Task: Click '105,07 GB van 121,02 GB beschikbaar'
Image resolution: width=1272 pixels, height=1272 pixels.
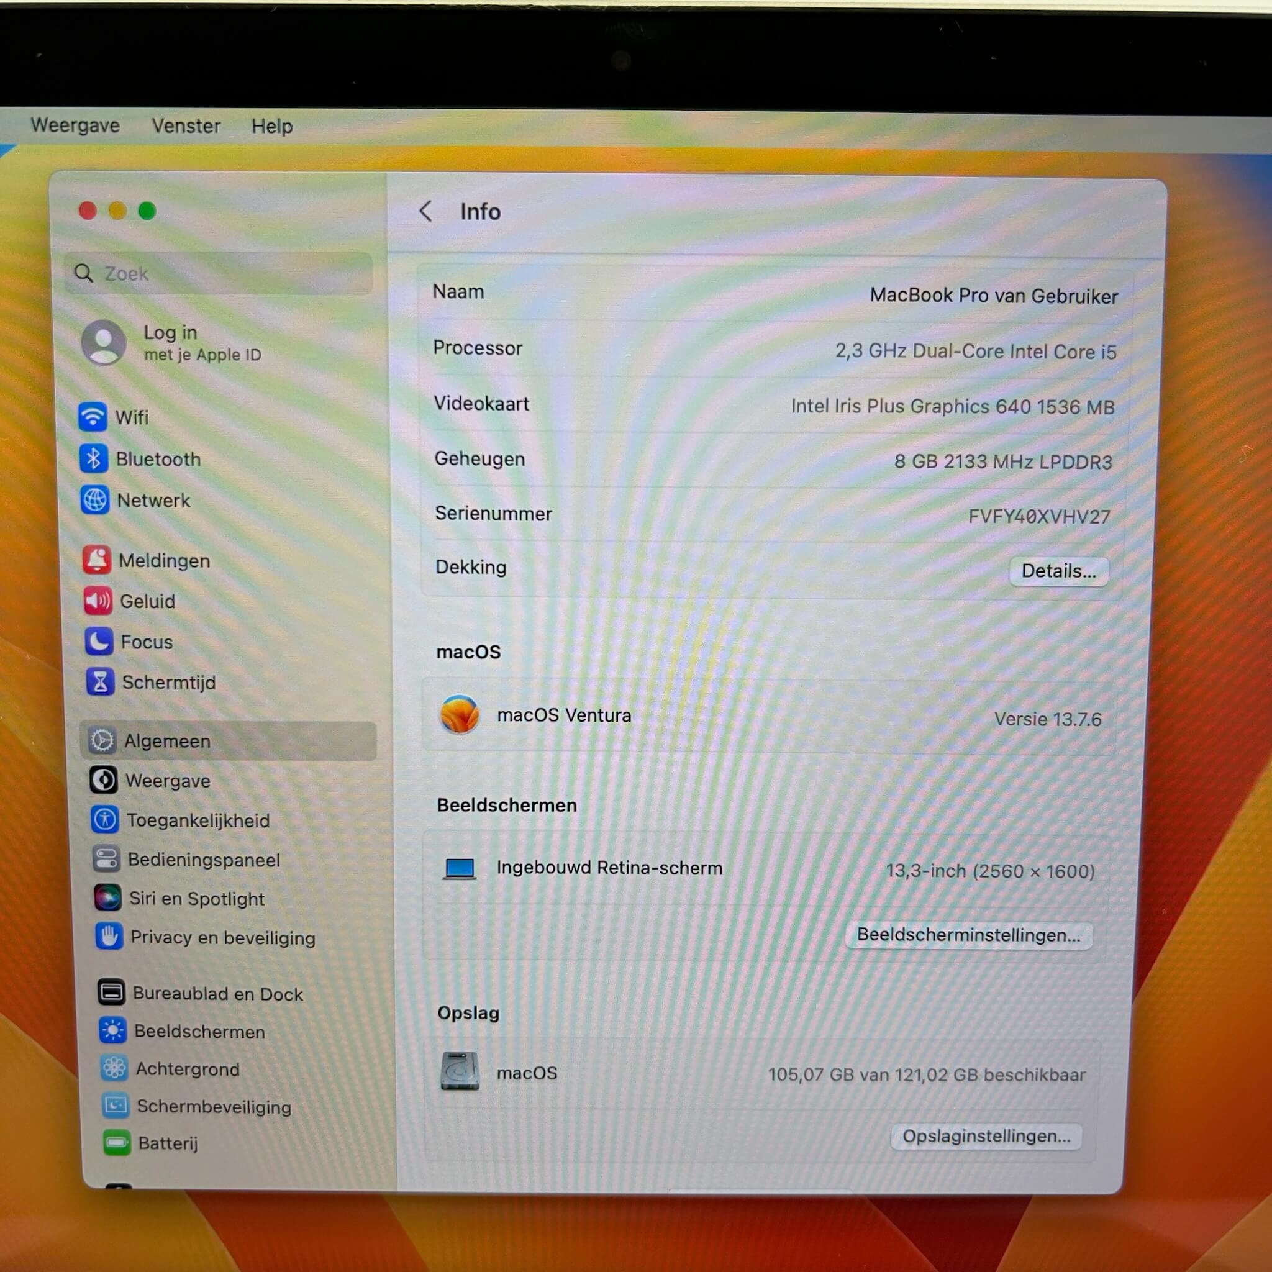Action: point(926,1074)
